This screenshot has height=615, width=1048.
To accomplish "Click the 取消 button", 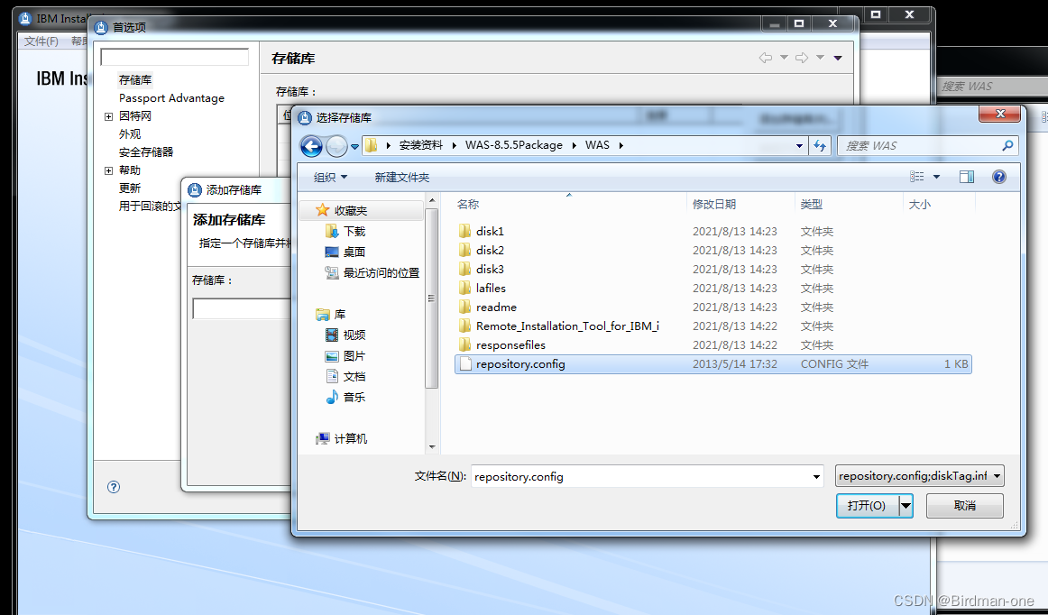I will [964, 506].
